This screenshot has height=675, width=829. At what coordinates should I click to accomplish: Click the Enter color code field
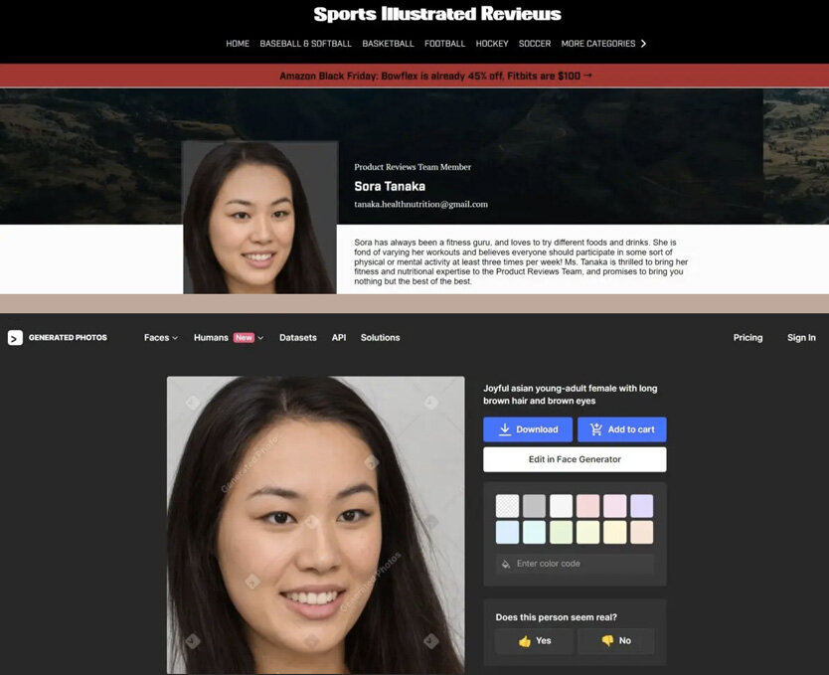(575, 564)
